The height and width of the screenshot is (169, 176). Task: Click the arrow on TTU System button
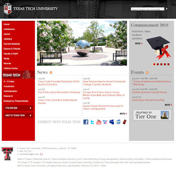[x=30, y=108]
